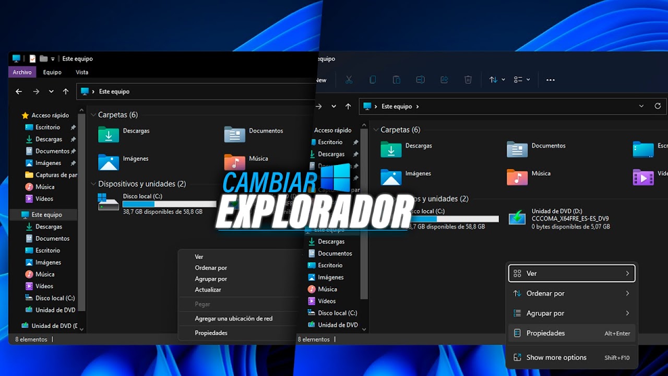Screen dimensions: 668x376
Task: Click Up arrow in left Explorer window
Action: pos(66,91)
